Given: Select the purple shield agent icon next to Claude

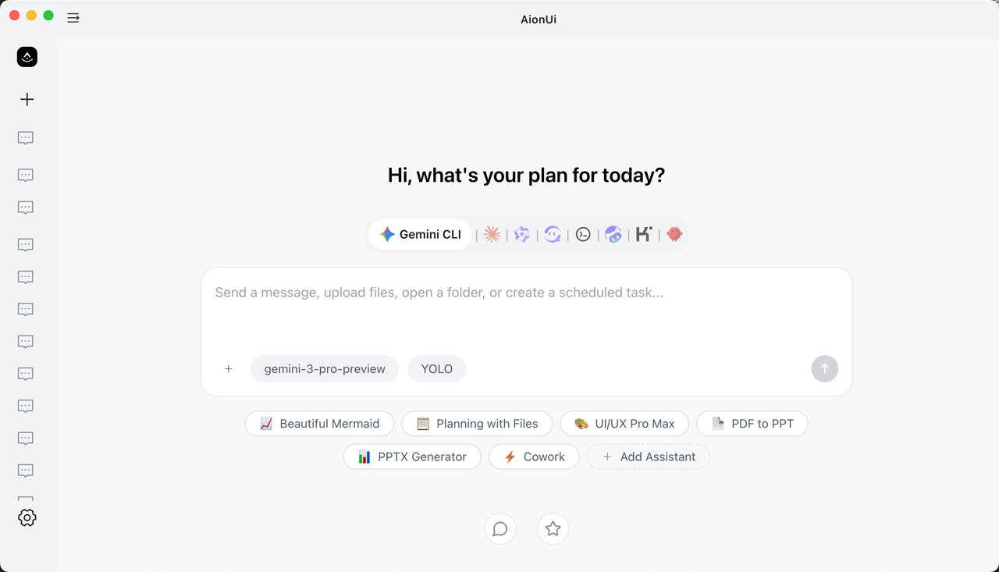Looking at the screenshot, I should (x=521, y=234).
